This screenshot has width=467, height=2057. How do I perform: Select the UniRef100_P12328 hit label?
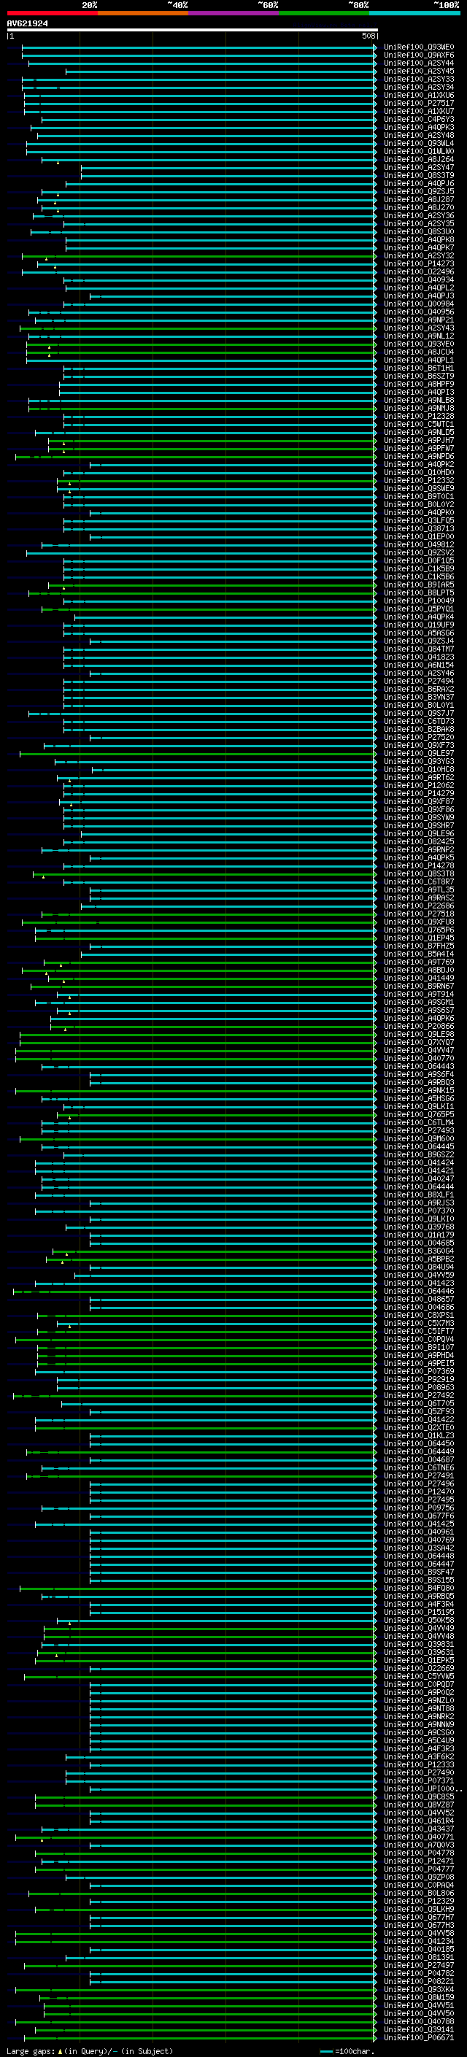419,416
